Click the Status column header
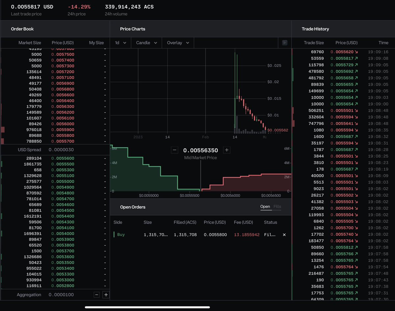Image resolution: width=395 pixels, height=311 pixels. coord(271,222)
